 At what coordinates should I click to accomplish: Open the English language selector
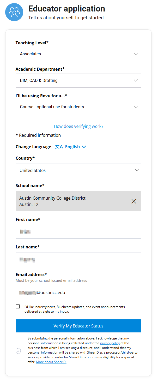tap(72, 147)
